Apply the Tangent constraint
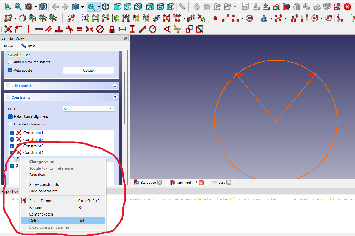355x236 pixels. click(x=69, y=29)
